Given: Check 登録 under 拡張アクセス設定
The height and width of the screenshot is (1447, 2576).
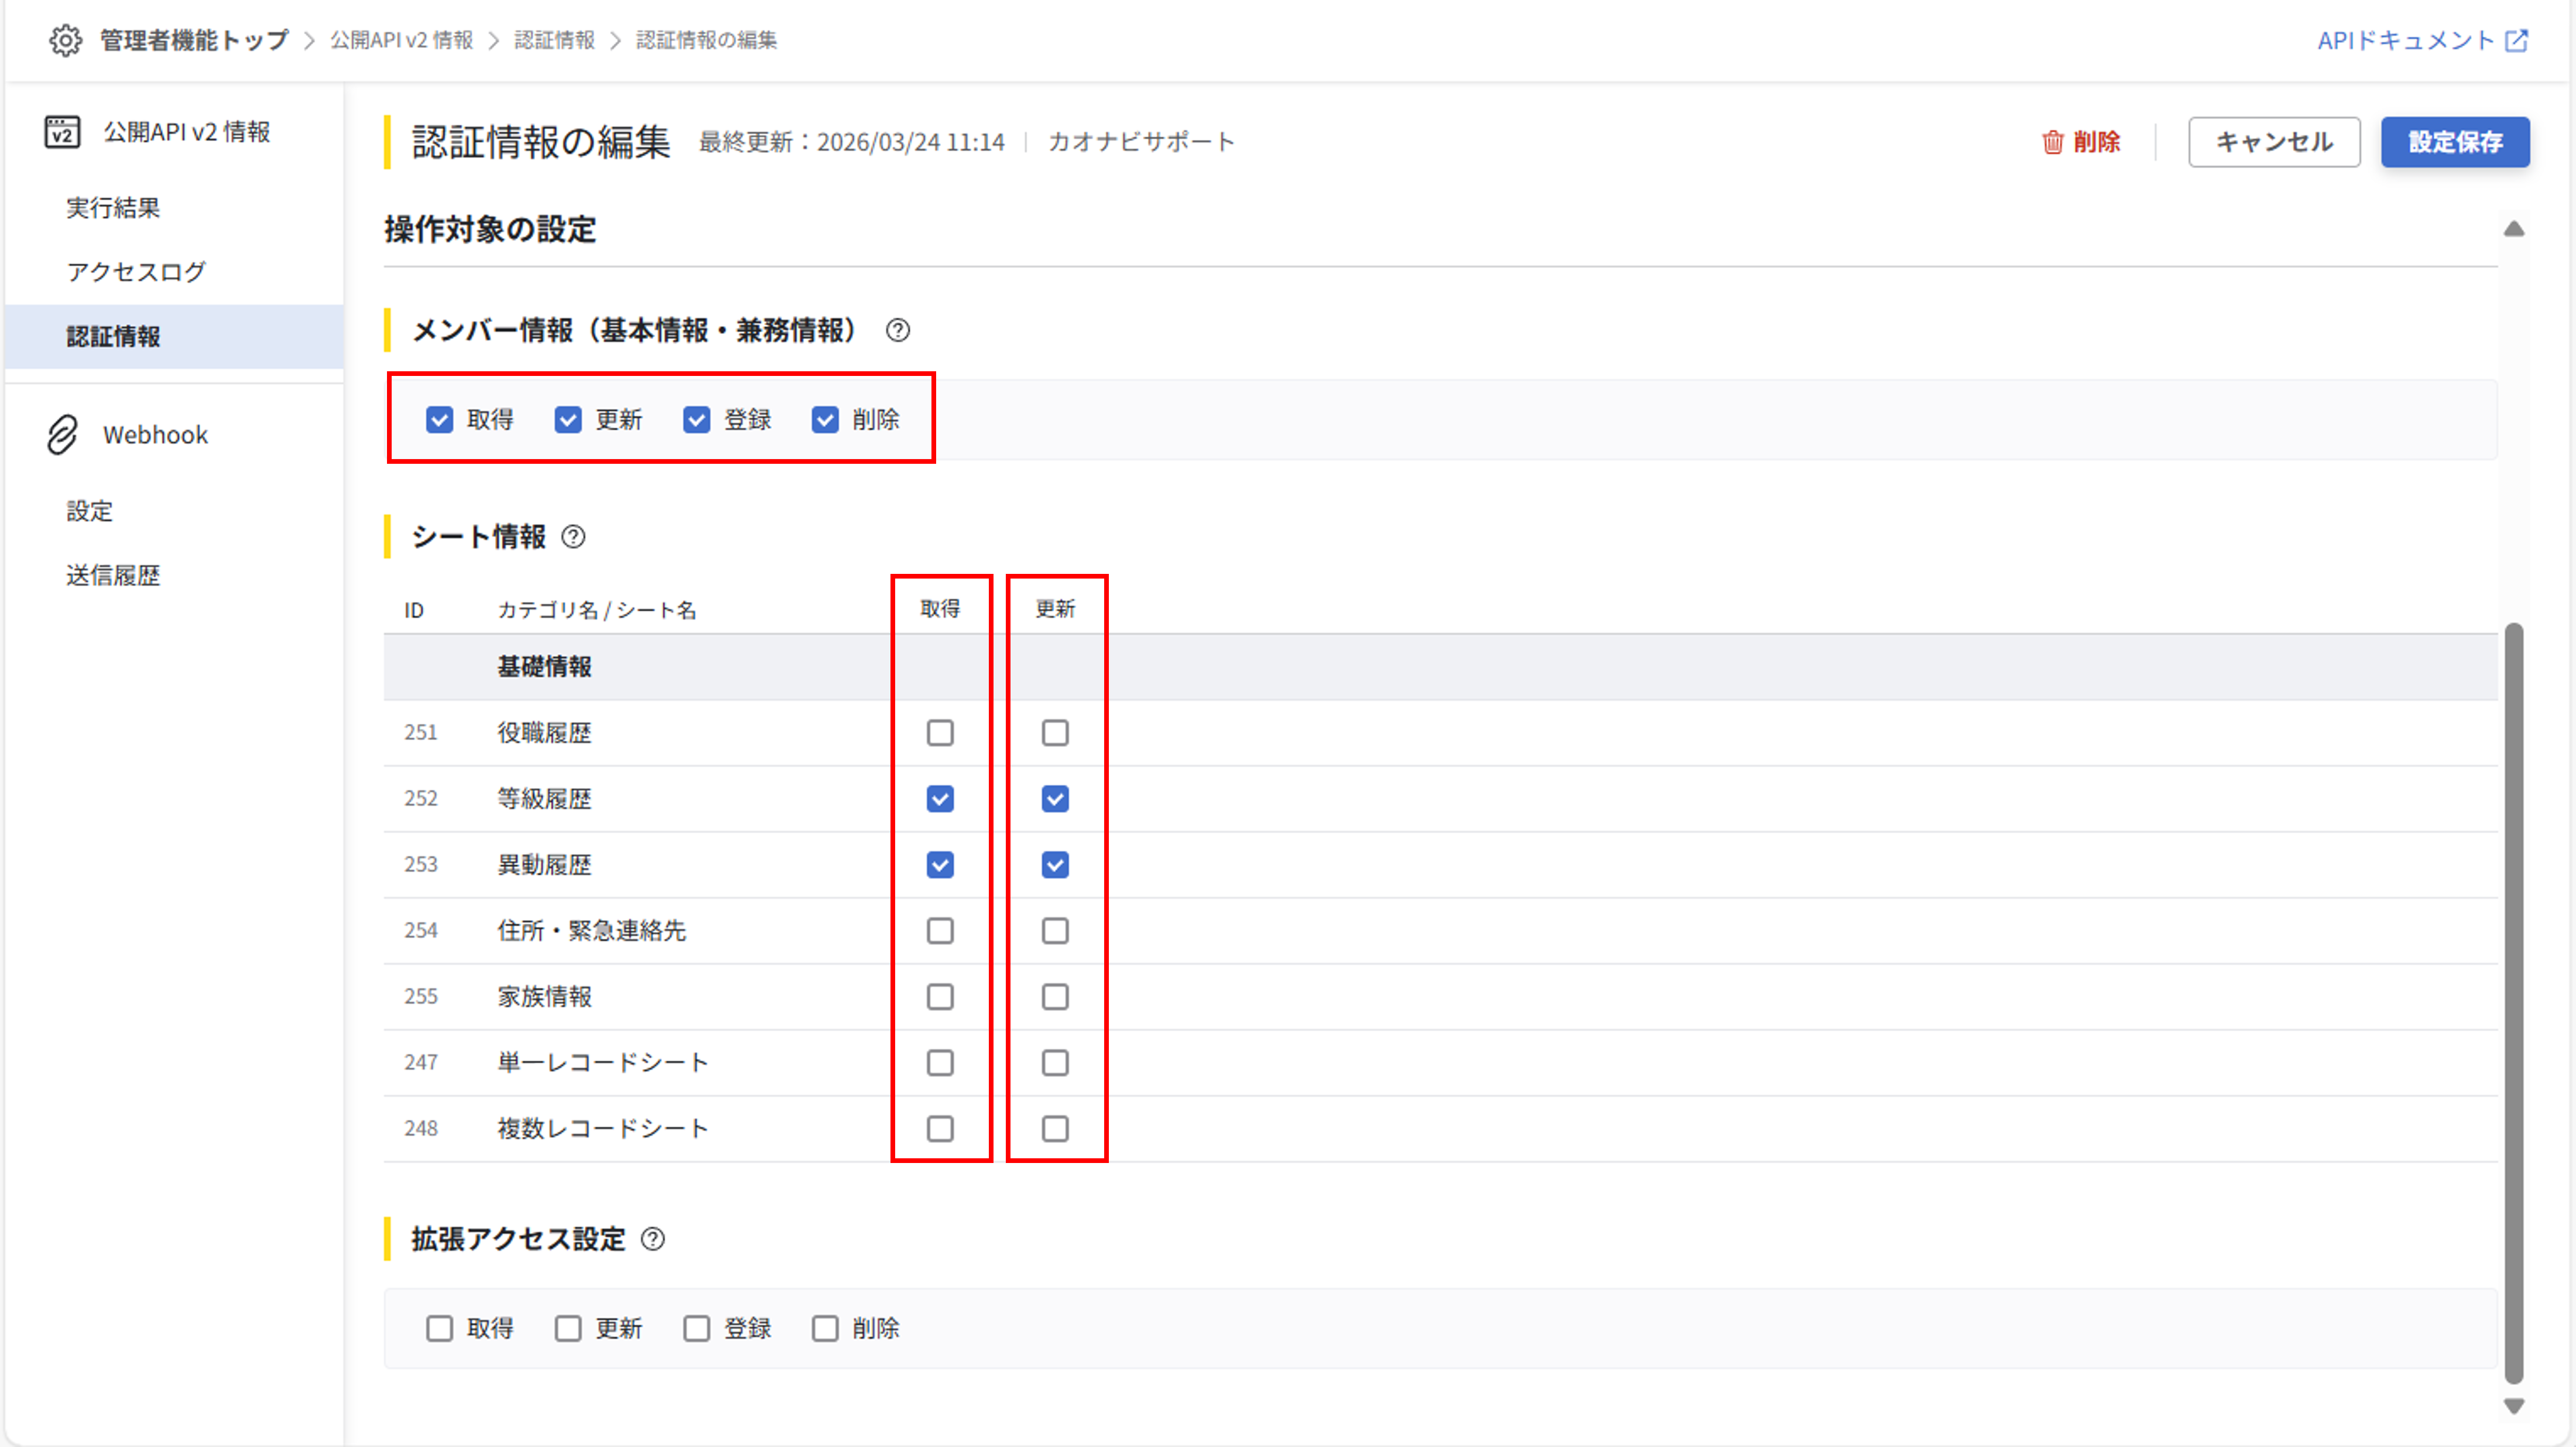Looking at the screenshot, I should 696,1329.
